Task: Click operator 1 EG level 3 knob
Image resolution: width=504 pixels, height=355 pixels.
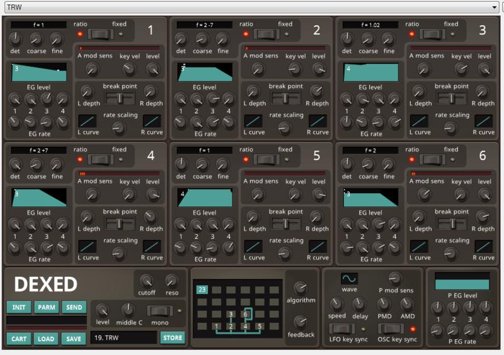Action: pyautogui.click(x=47, y=99)
